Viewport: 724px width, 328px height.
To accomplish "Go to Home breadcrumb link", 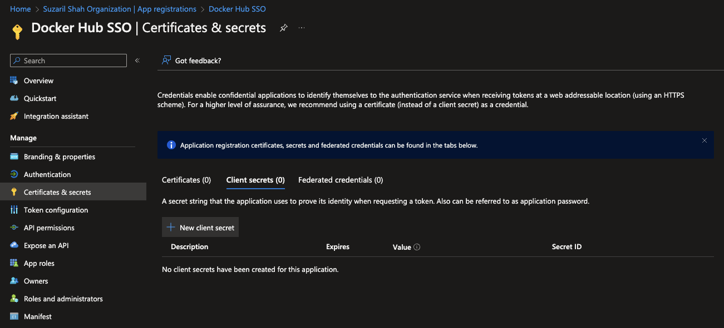I will (x=21, y=9).
